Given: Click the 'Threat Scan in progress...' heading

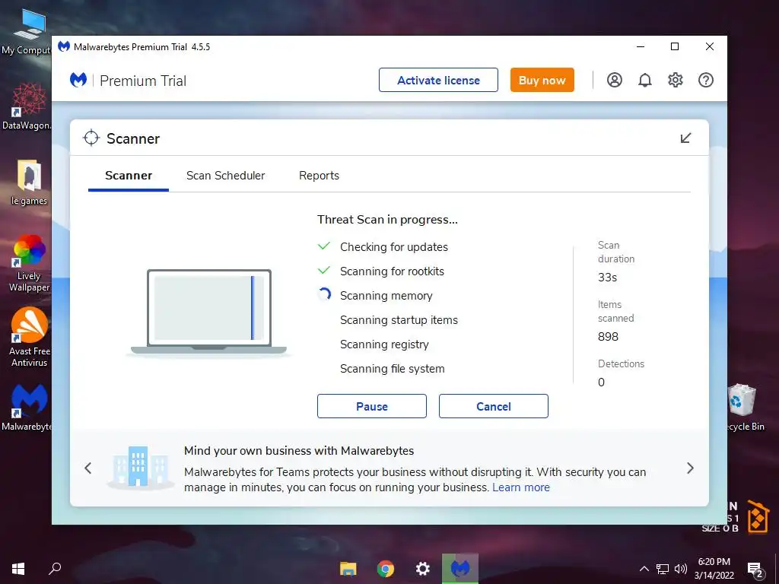Looking at the screenshot, I should 387,220.
